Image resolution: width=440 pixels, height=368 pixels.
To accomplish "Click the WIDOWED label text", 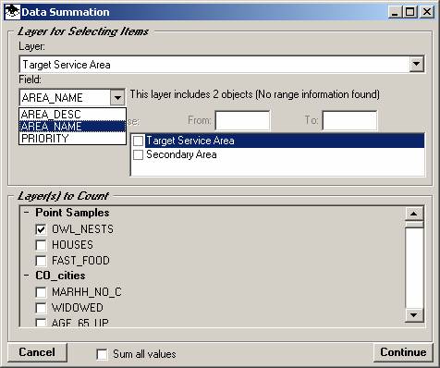I will coord(78,308).
